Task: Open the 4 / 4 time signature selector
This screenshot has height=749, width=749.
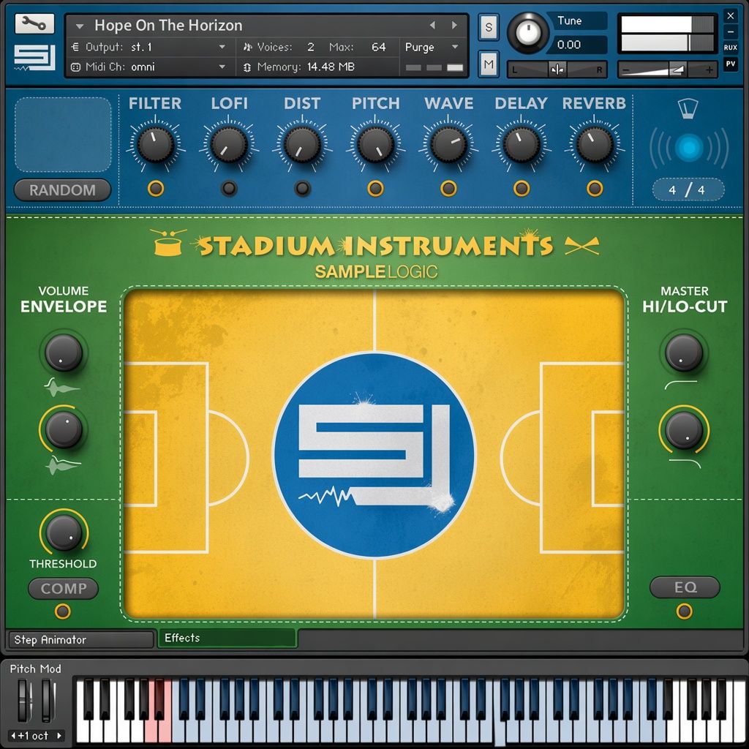Action: tap(688, 189)
